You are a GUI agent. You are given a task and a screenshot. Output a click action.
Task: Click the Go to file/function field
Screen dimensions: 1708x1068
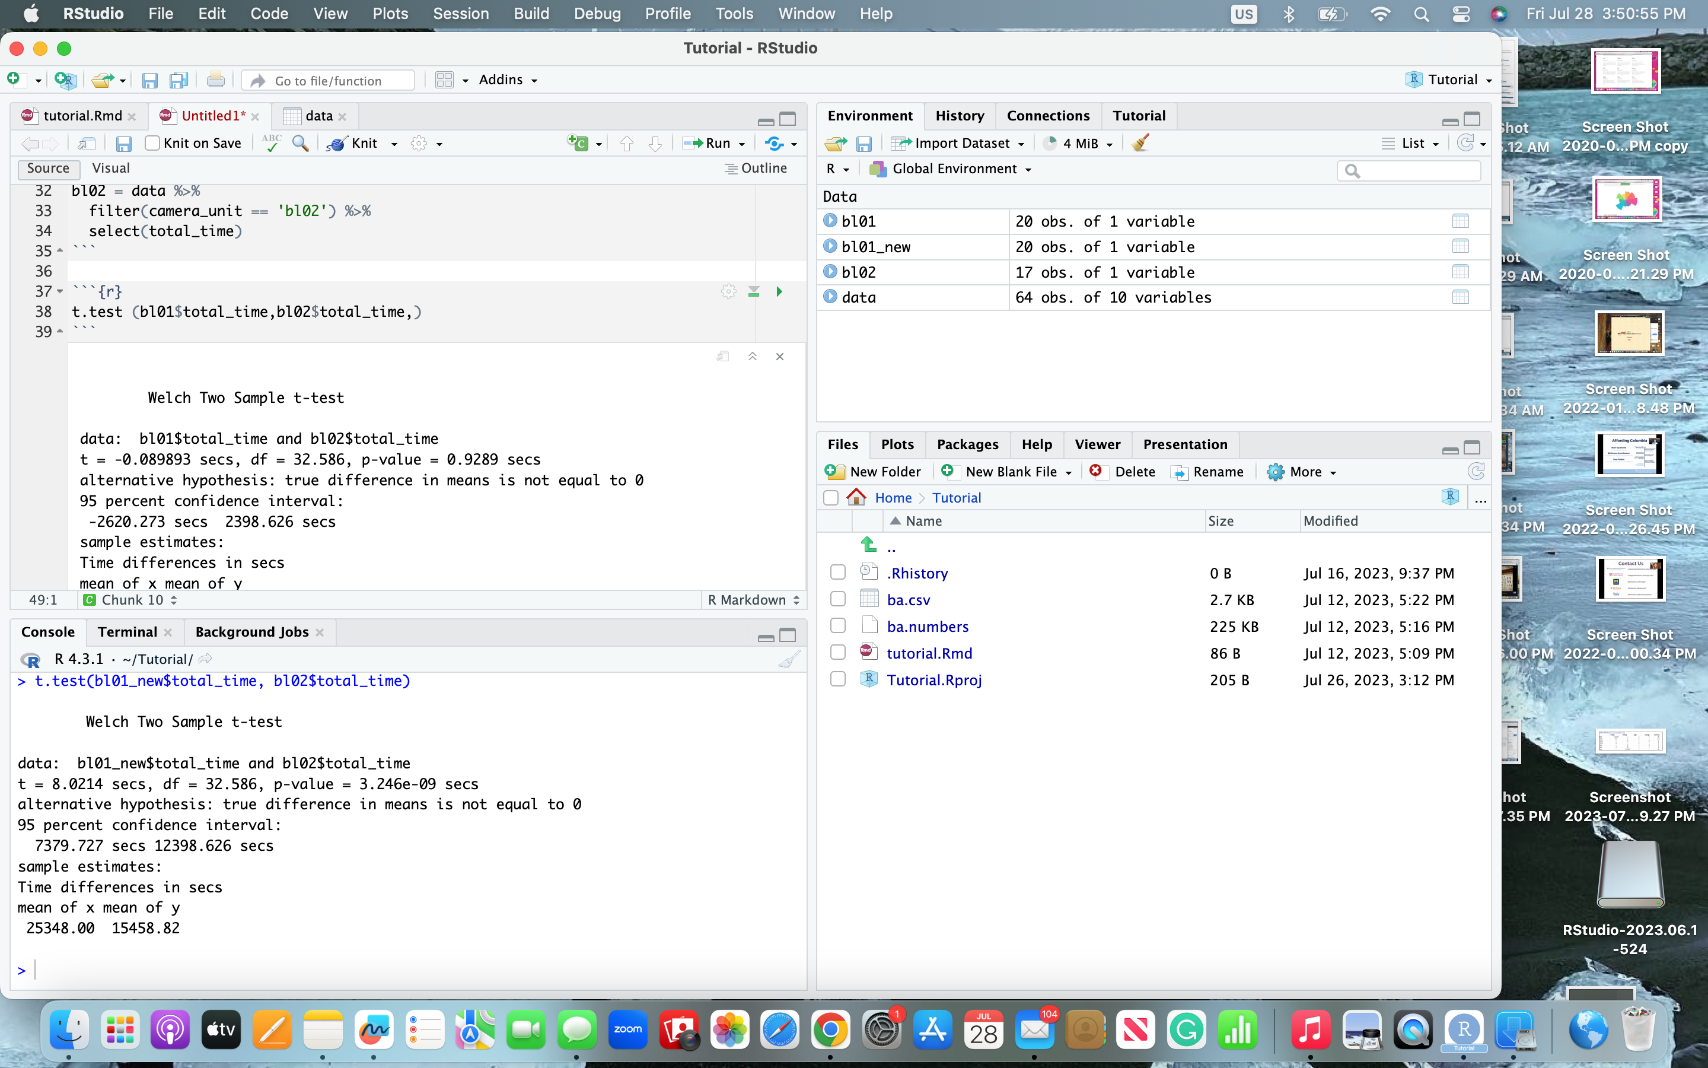328,81
